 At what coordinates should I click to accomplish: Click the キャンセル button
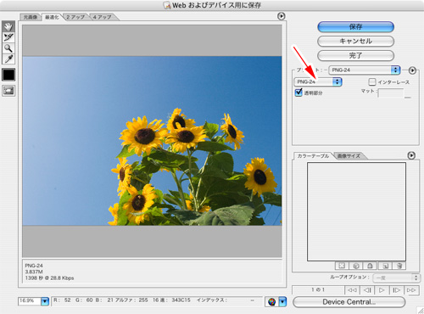355,42
